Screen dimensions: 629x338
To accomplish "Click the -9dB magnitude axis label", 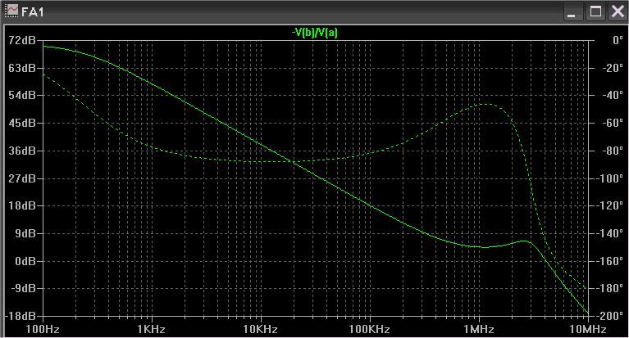I will (23, 288).
